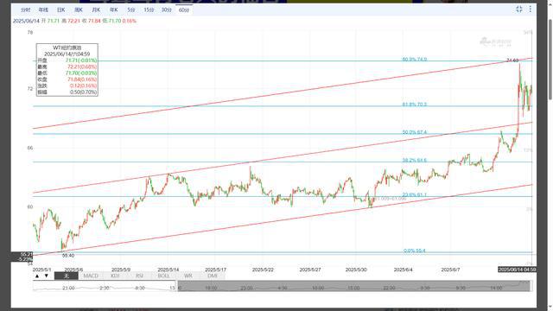Switch to the 15分 interval
The image size is (553, 311).
coord(149,10)
